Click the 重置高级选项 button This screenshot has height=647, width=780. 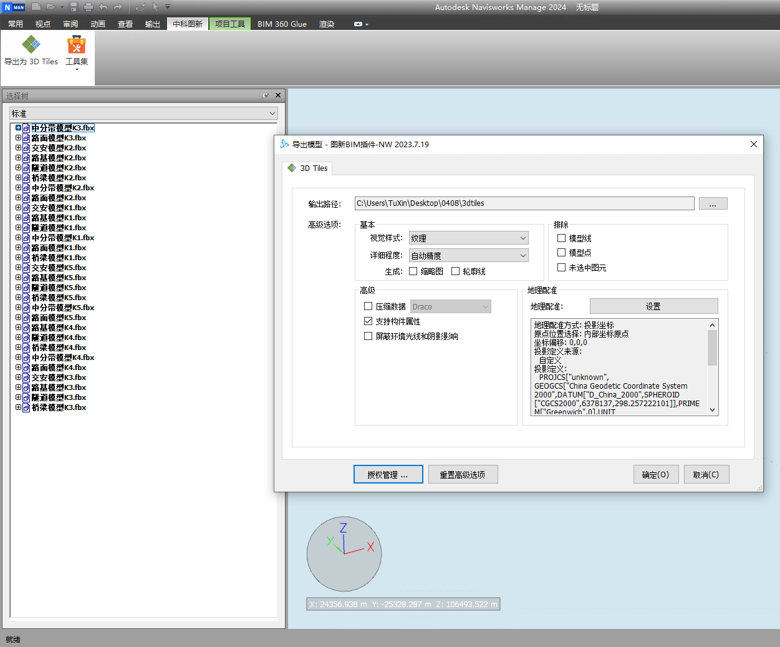click(463, 474)
